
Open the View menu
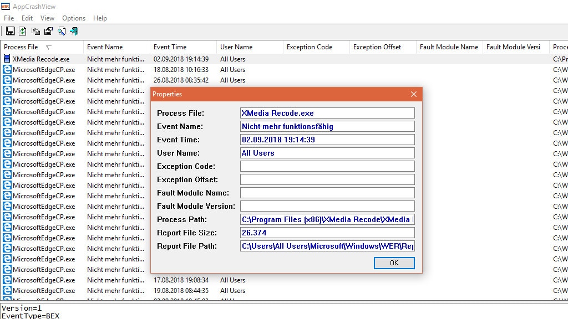(x=47, y=18)
